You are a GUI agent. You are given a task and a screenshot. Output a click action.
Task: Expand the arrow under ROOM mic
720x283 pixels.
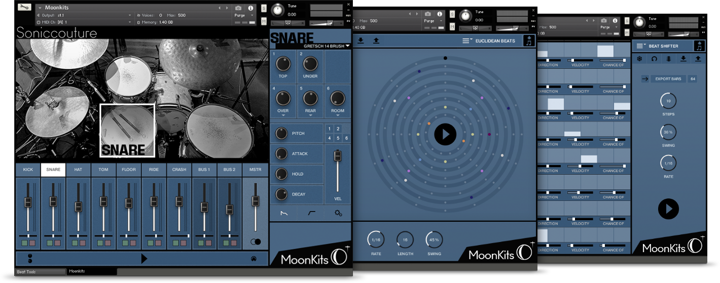point(338,115)
